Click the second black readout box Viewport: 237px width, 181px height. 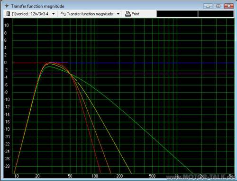[x=216, y=14]
